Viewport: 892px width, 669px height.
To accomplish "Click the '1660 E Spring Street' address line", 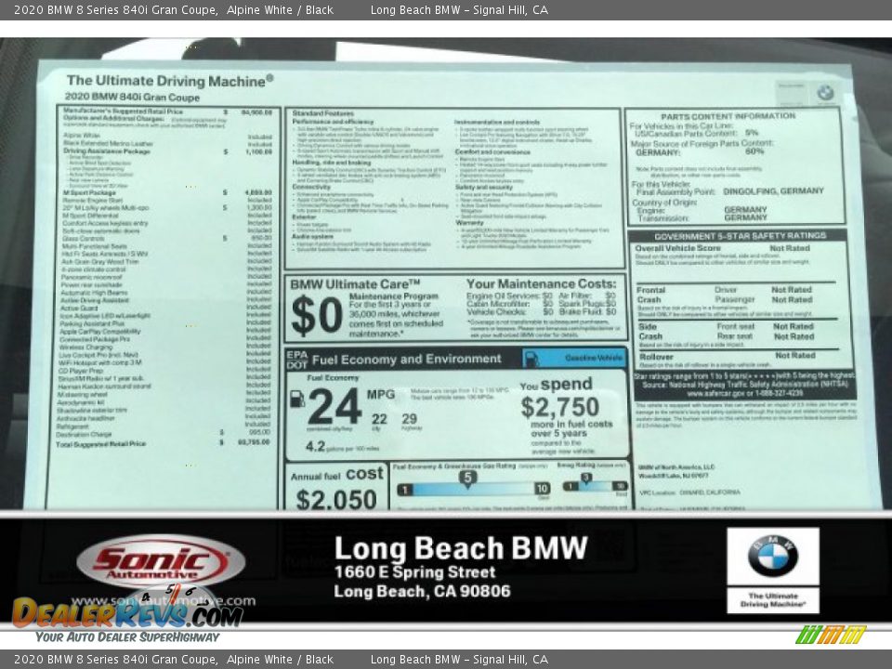I will 414,572.
